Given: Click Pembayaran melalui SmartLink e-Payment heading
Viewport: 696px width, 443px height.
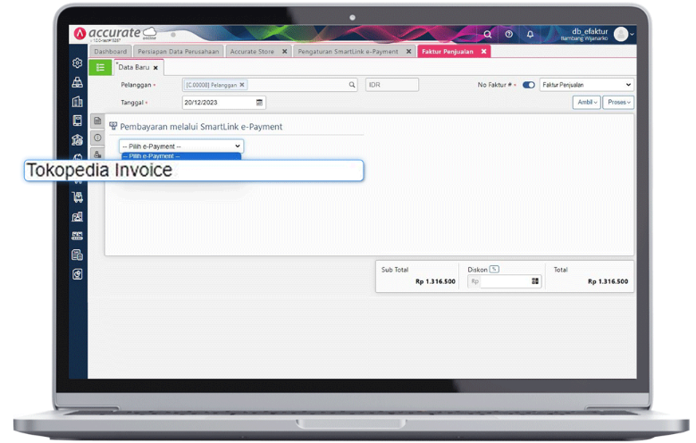Looking at the screenshot, I should coord(201,127).
